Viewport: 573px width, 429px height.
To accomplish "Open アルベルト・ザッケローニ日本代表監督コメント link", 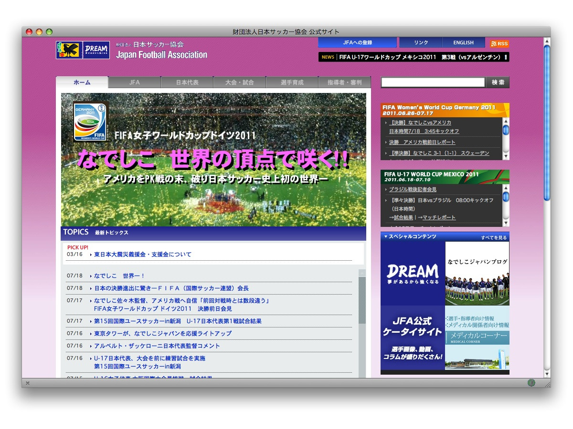I will (x=157, y=346).
